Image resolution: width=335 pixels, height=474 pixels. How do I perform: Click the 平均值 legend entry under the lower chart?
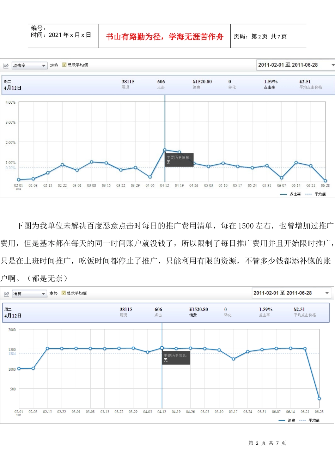[x=309, y=420]
